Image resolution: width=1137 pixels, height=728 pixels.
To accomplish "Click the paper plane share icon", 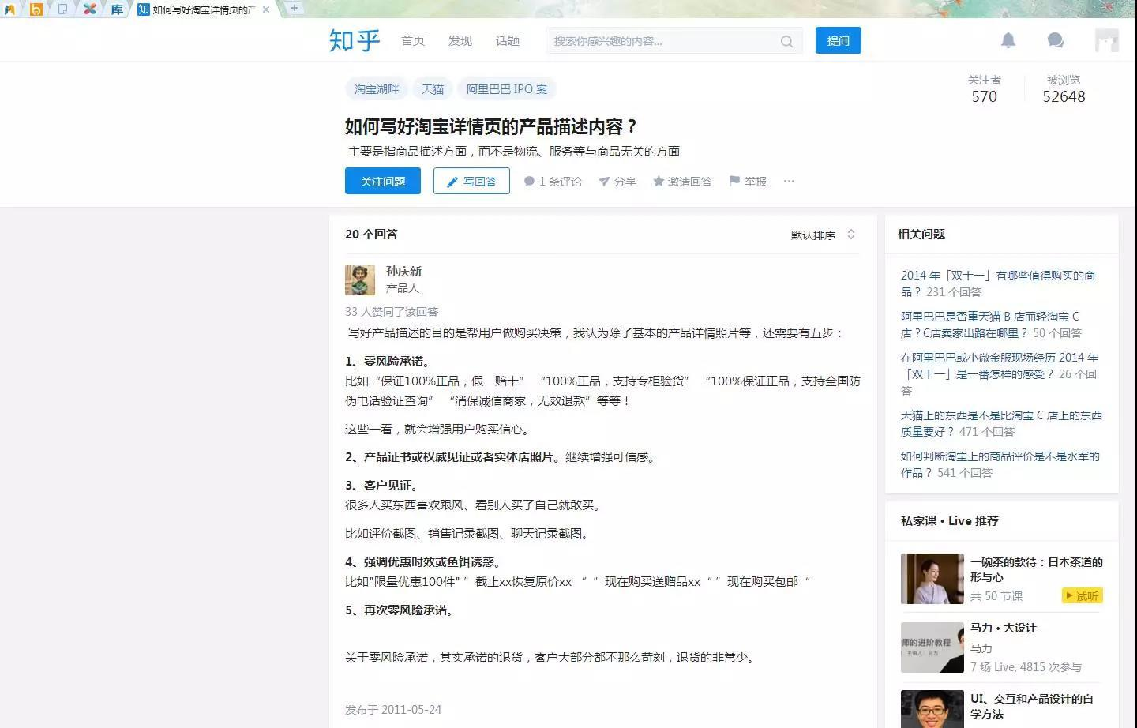I will (604, 182).
